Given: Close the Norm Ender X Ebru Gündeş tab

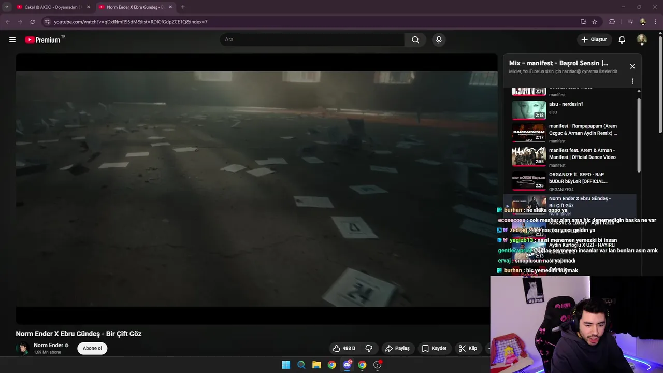Looking at the screenshot, I should coord(170,7).
